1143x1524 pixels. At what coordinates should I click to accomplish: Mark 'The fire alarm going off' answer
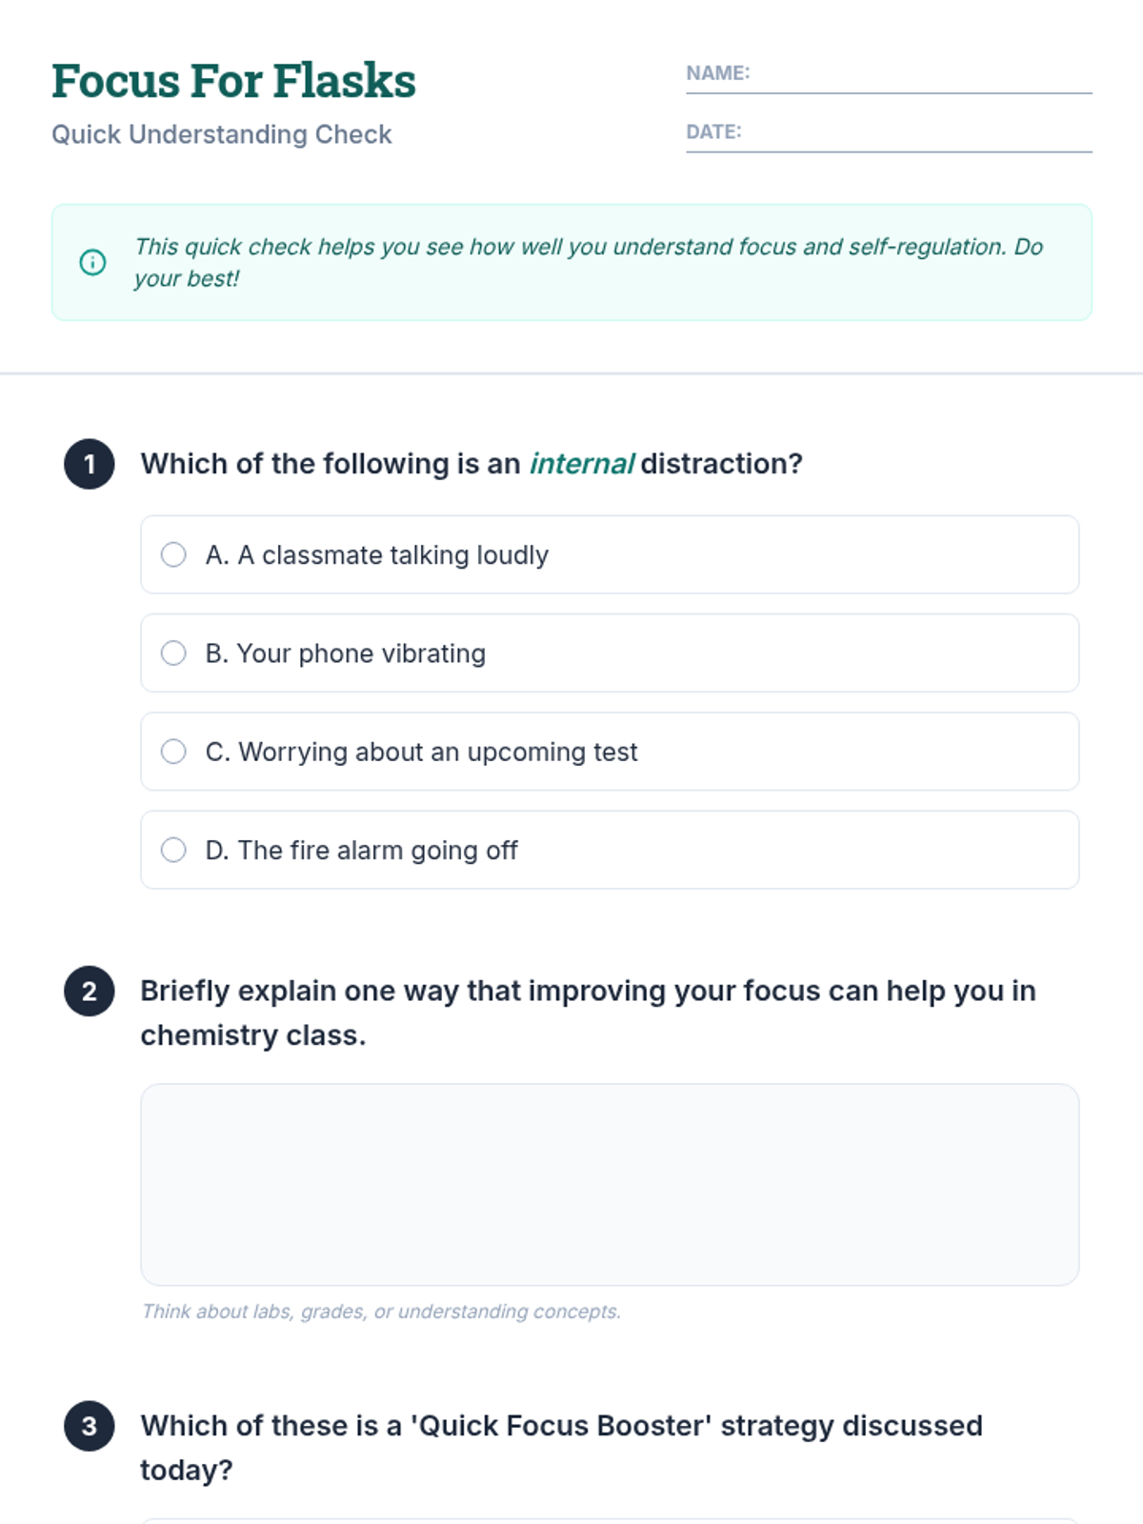[173, 850]
